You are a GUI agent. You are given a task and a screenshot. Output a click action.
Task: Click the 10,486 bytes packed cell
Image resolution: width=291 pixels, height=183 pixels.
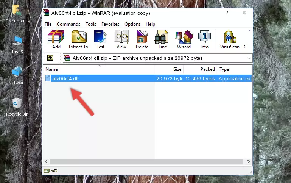200,78
